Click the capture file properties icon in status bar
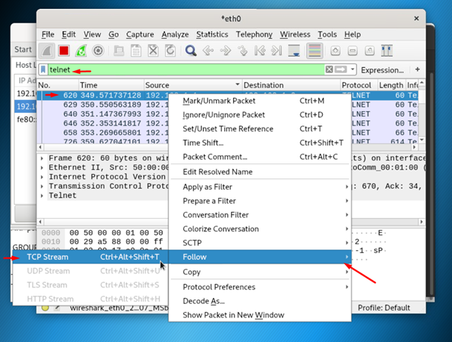Viewport: 452px width, 342px height. pyautogui.click(x=58, y=308)
